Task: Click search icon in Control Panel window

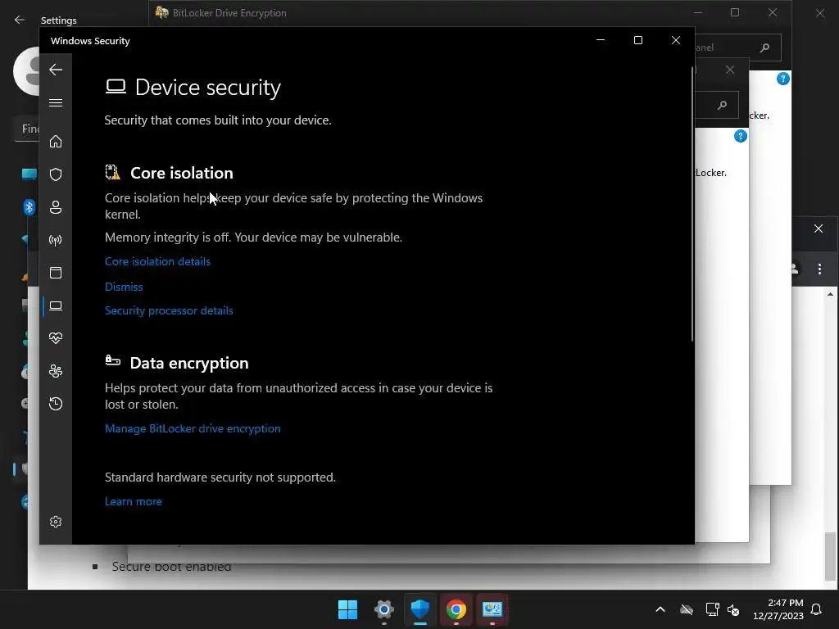Action: [764, 48]
